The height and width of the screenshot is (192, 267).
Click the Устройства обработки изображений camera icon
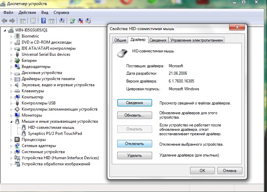tap(17, 164)
